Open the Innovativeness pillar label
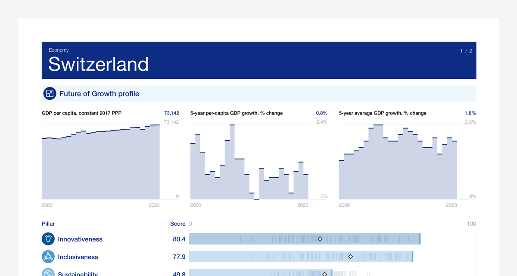517x276 pixels. [80, 239]
